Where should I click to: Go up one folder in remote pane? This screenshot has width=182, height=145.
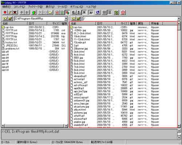pos(73,19)
